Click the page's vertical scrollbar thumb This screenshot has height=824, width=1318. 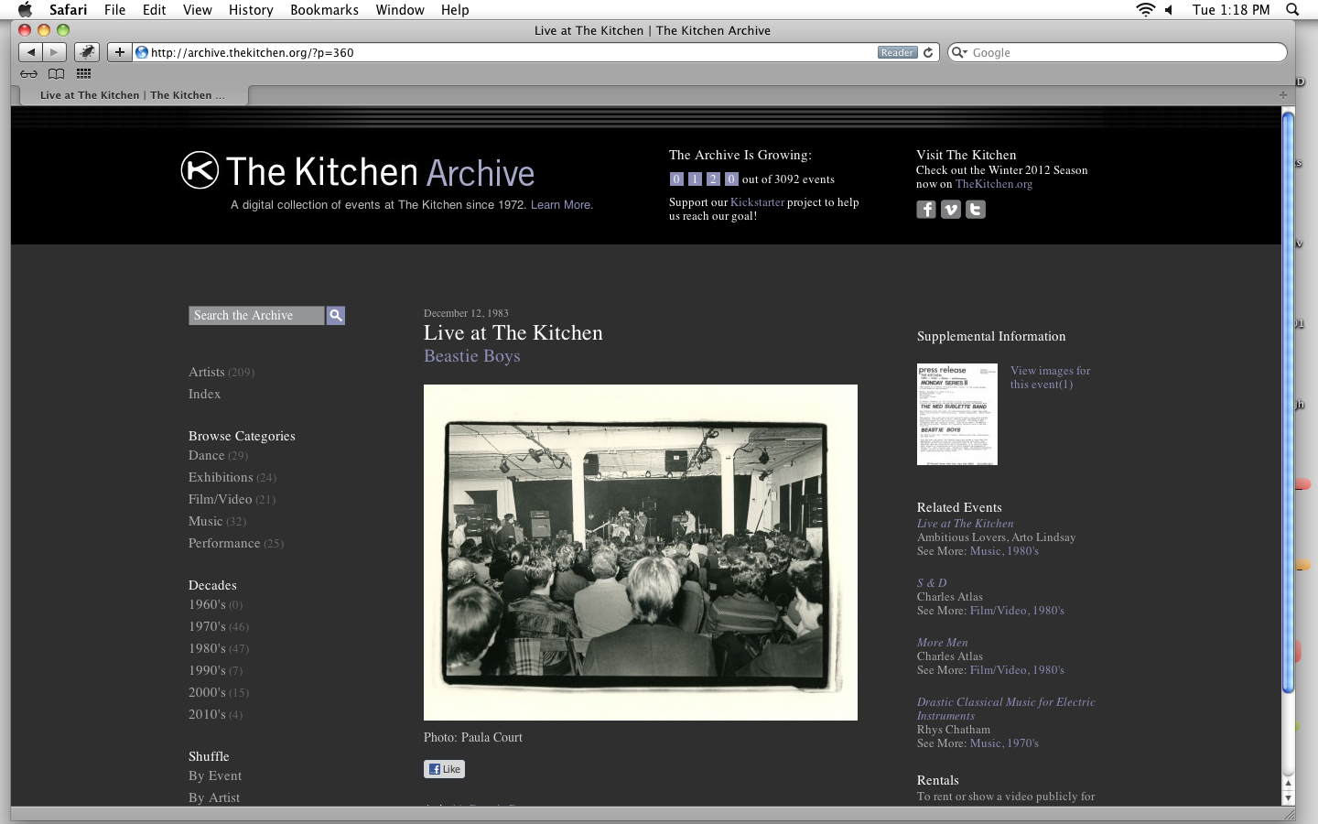point(1288,401)
